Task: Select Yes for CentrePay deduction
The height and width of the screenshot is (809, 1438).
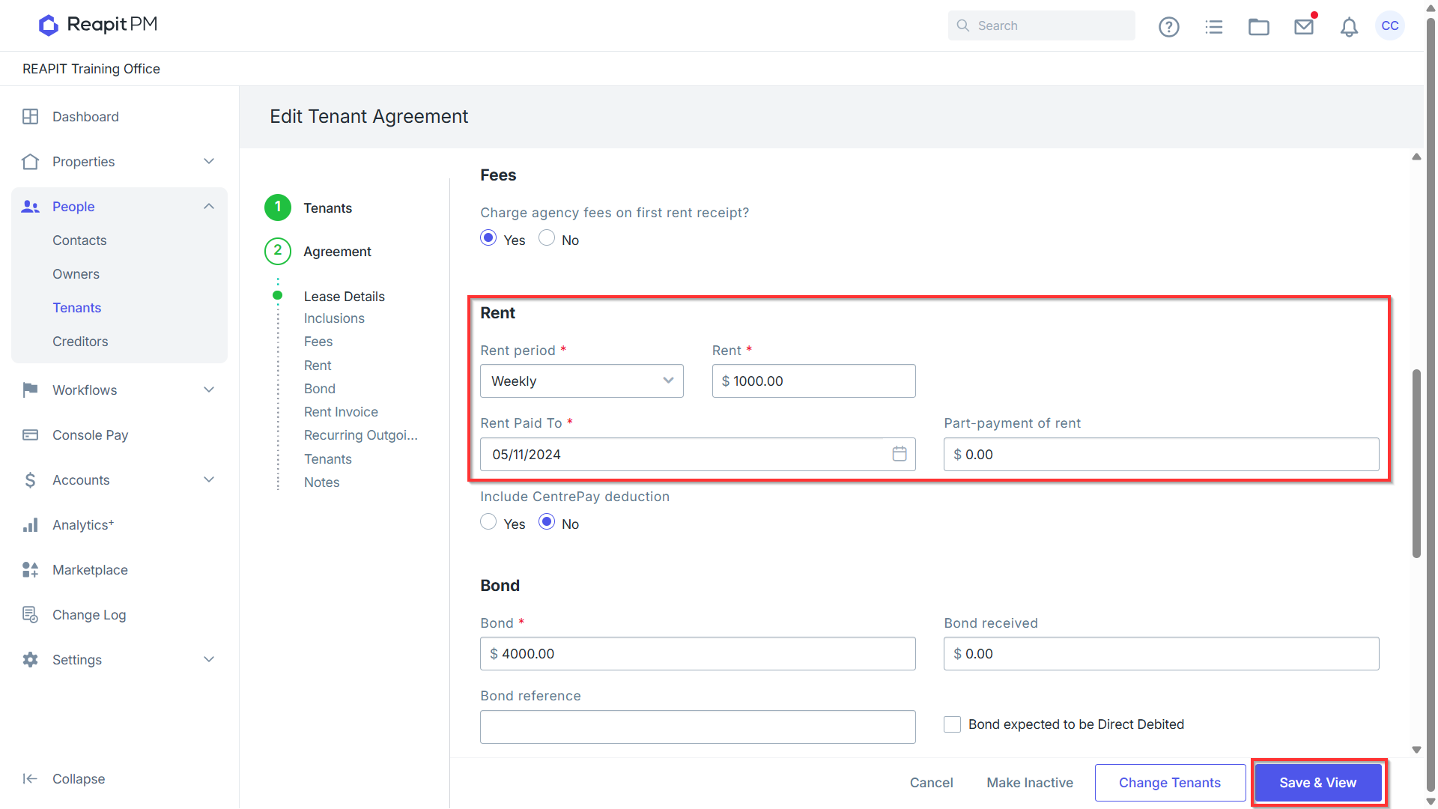Action: [488, 522]
